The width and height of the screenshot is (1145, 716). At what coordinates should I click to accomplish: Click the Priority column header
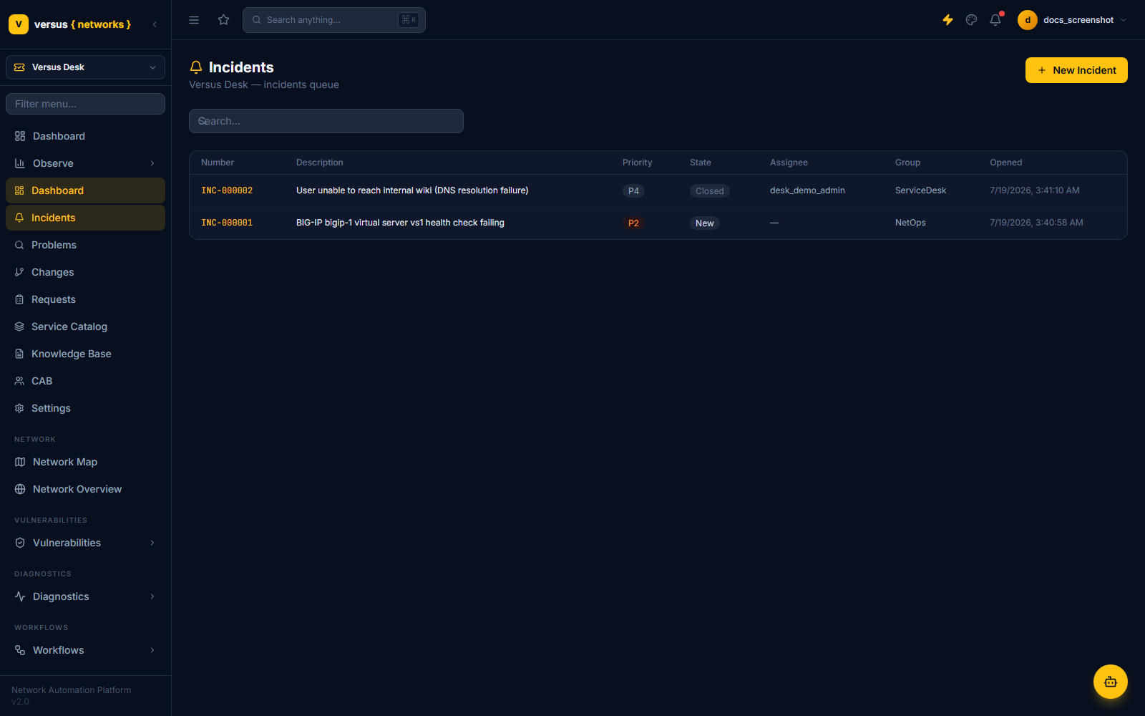tap(637, 163)
